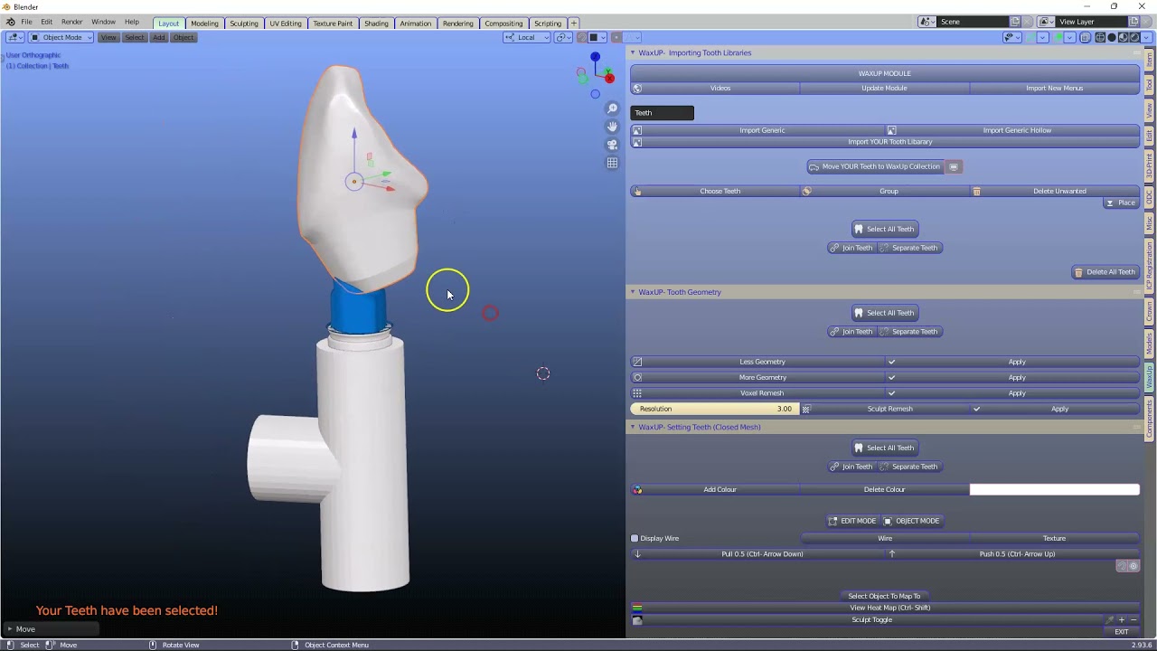Open the viewport object visibility dropdown
1157x651 pixels.
click(x=1012, y=37)
